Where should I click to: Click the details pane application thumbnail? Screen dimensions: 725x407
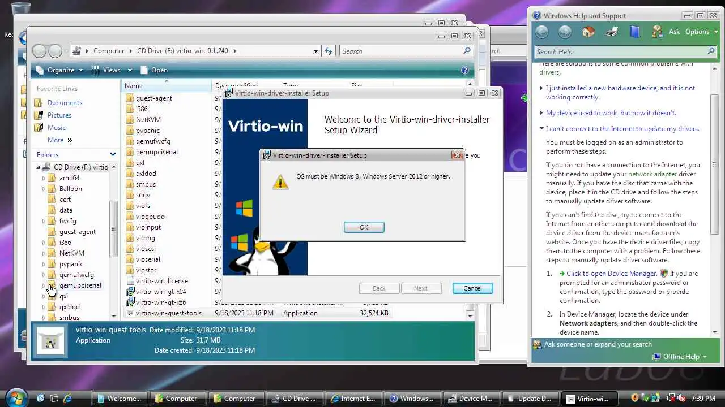52,340
